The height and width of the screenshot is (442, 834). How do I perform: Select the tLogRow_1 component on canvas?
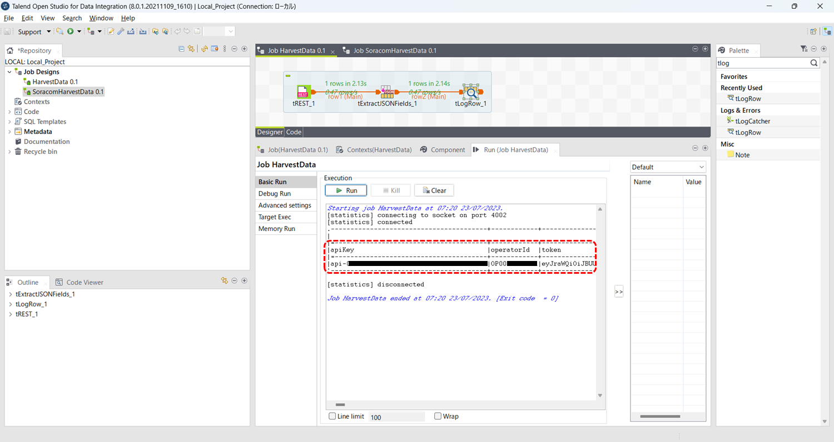coord(471,92)
